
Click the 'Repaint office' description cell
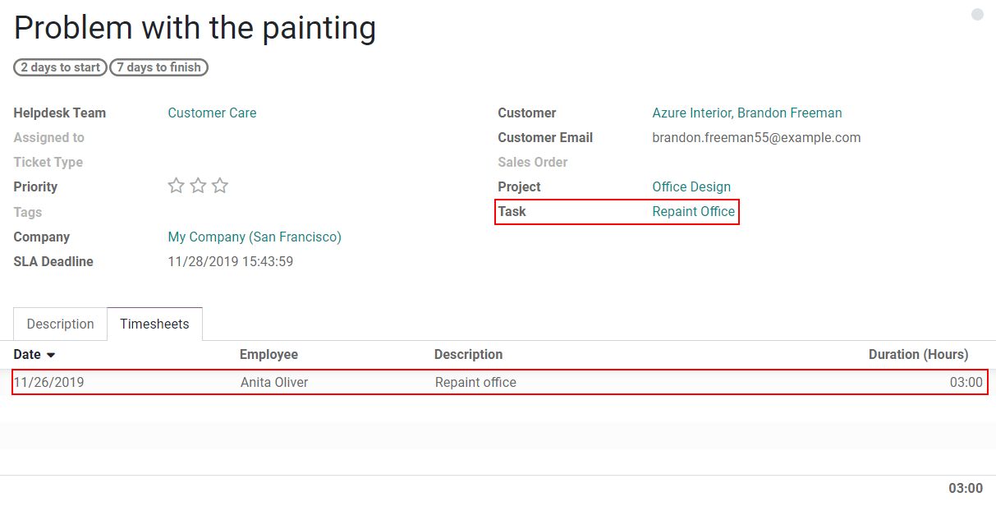tap(476, 382)
